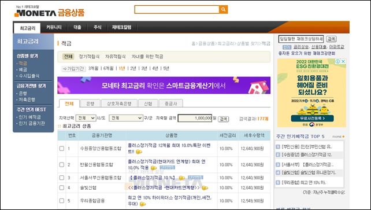Open 수시입출식 in left sidebar
Screen dimensions: 371x210
tap(29, 76)
